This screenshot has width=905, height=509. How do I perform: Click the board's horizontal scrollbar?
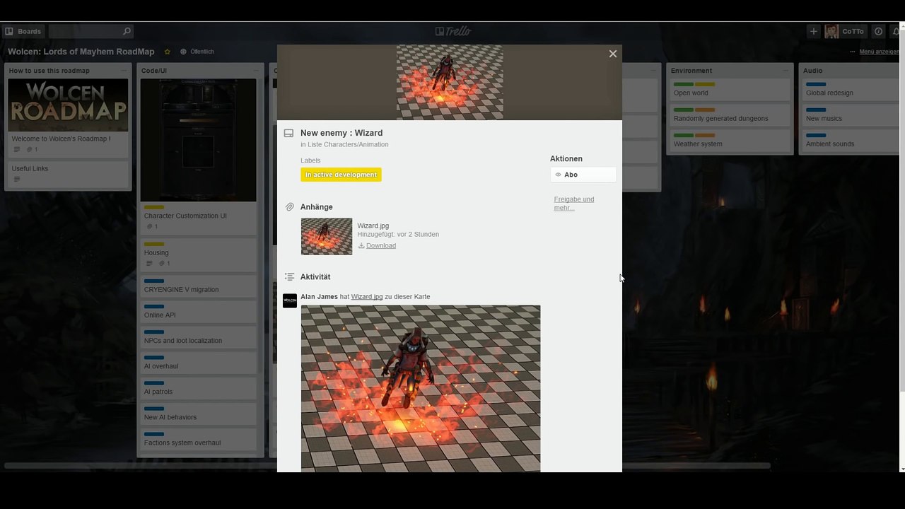click(387, 466)
